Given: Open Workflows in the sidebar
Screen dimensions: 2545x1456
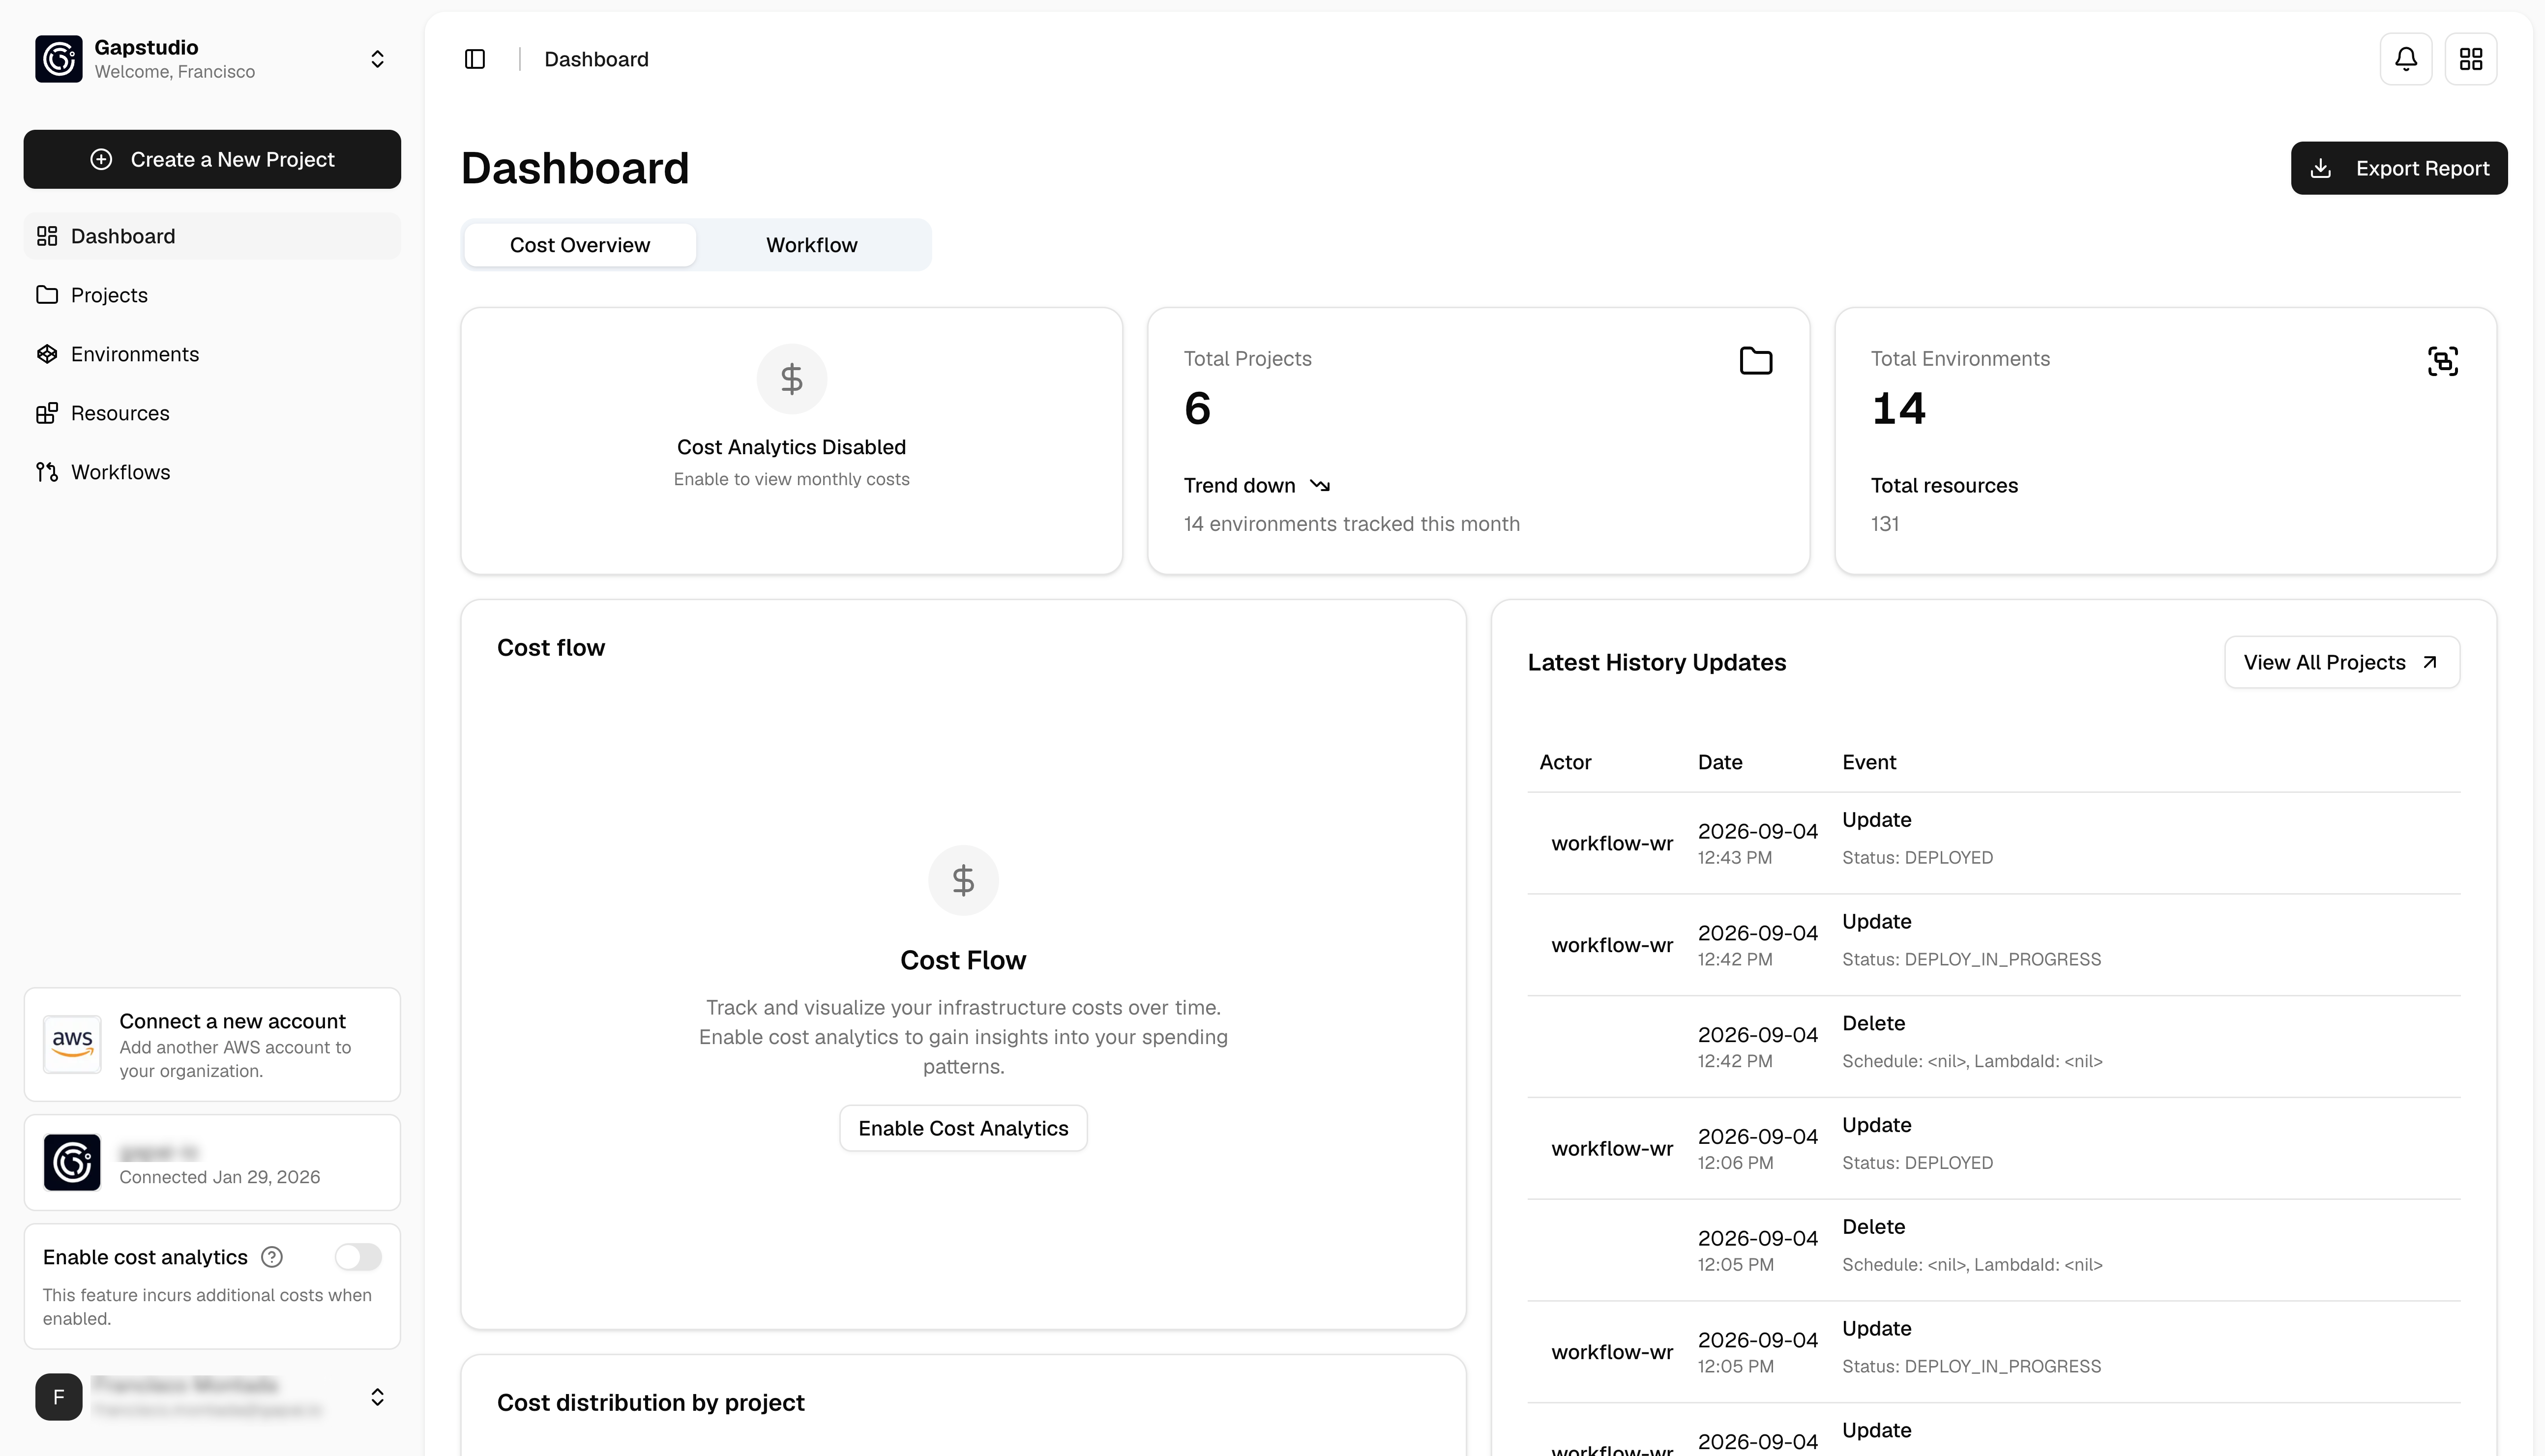Looking at the screenshot, I should click(x=212, y=472).
